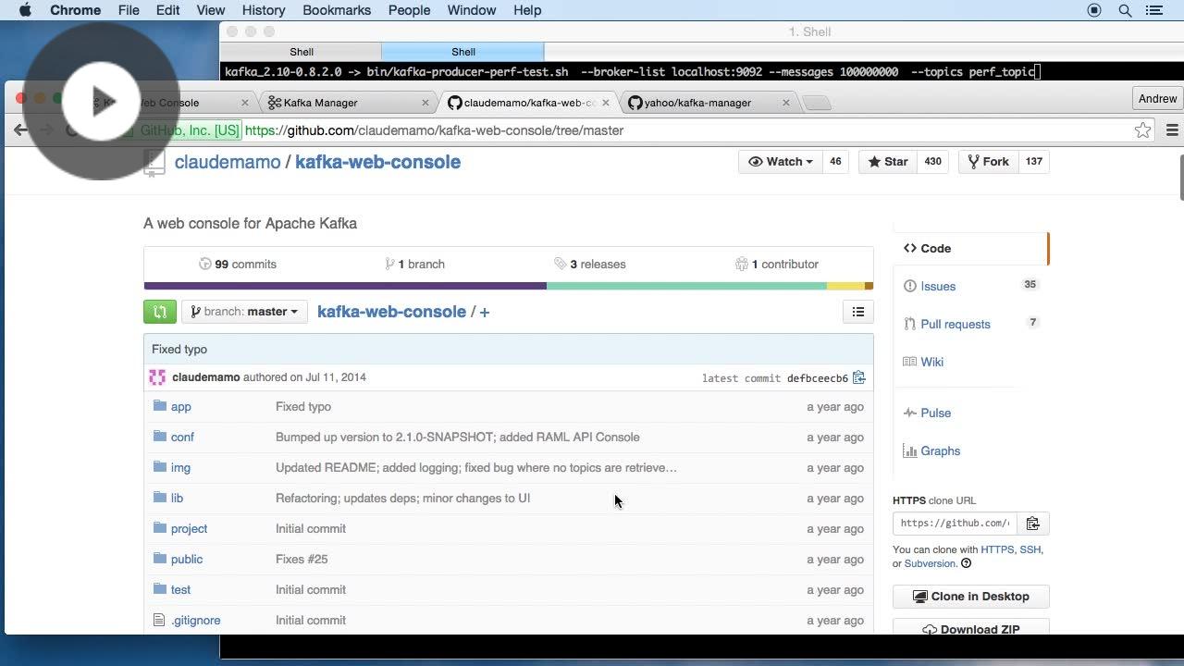Open the History menu
This screenshot has width=1184, height=666.
pos(264,10)
